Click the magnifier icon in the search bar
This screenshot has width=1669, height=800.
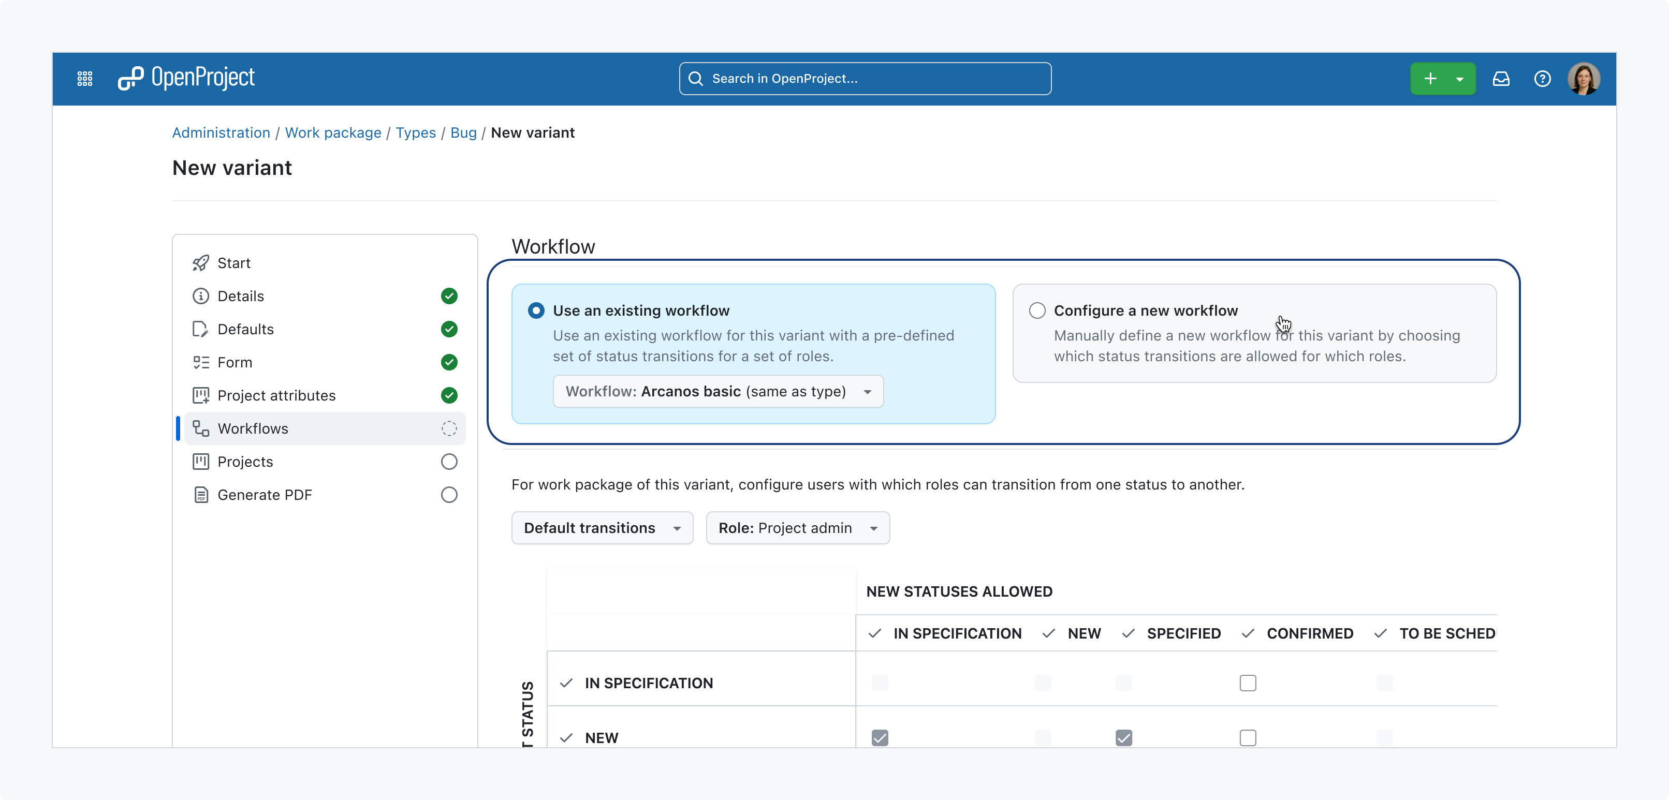(x=695, y=78)
